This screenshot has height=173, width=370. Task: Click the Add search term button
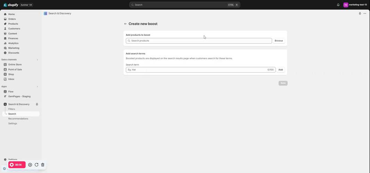coord(280,70)
